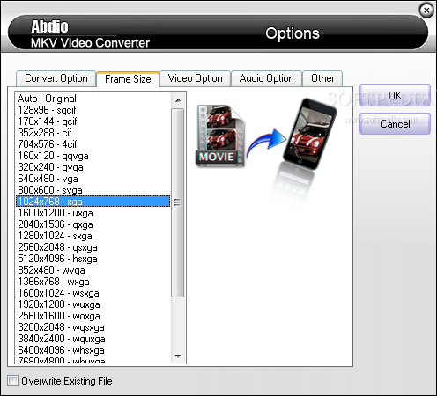Click the phone device preview image
Screen dimensions: 437x396
[309, 135]
